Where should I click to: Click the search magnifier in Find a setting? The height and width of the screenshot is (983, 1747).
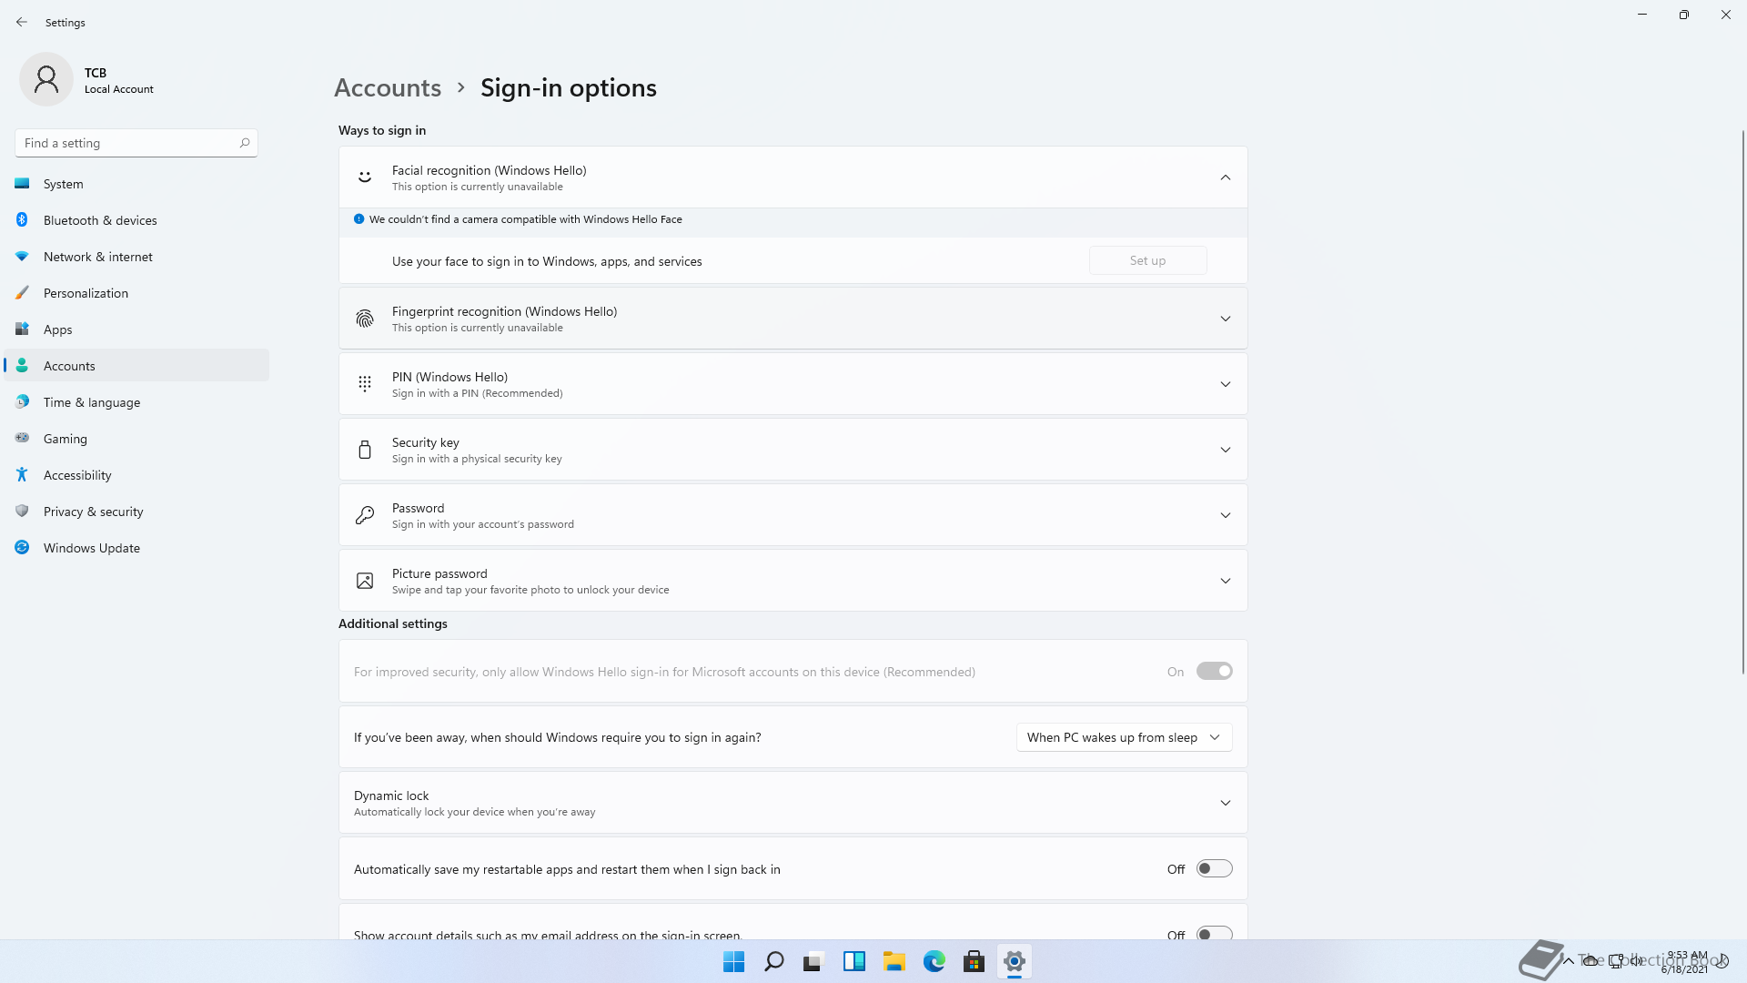tap(245, 143)
